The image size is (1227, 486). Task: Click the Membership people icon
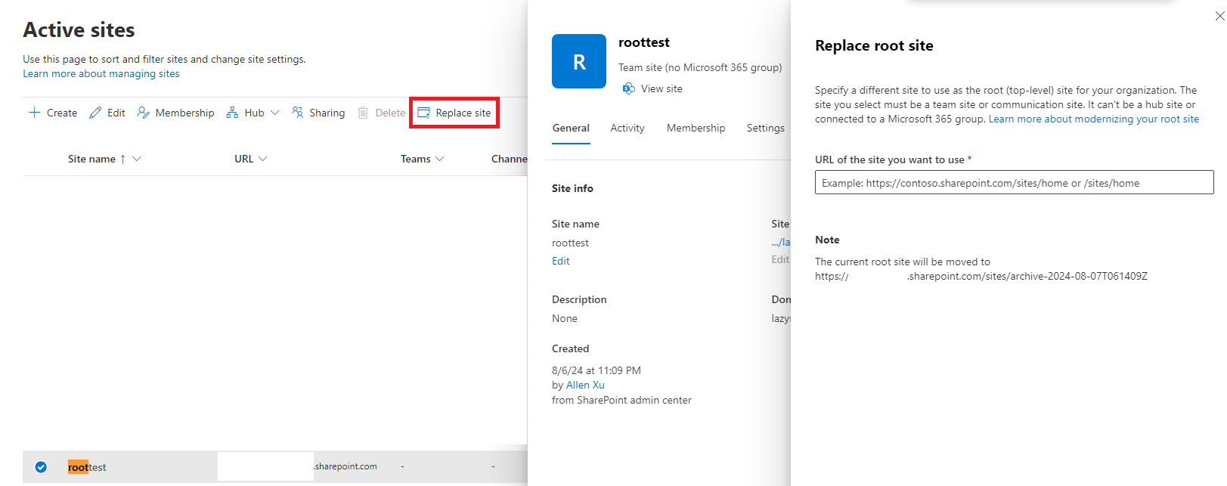click(143, 113)
